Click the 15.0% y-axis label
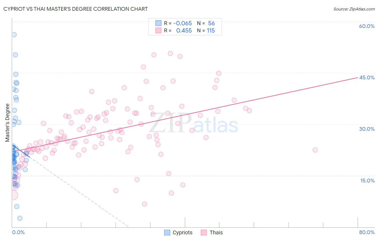The image size is (378, 240). click(x=367, y=181)
